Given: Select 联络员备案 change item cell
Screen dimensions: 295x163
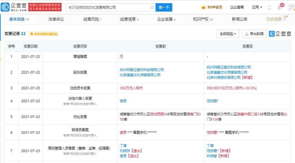Looking at the screenshot, I should click(80, 132).
